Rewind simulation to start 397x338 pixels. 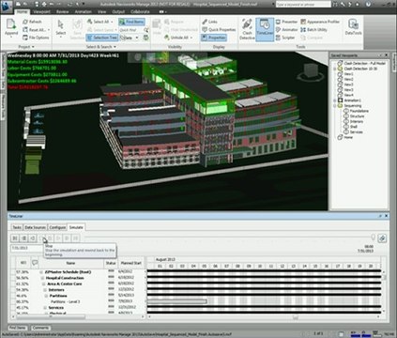click(15, 238)
